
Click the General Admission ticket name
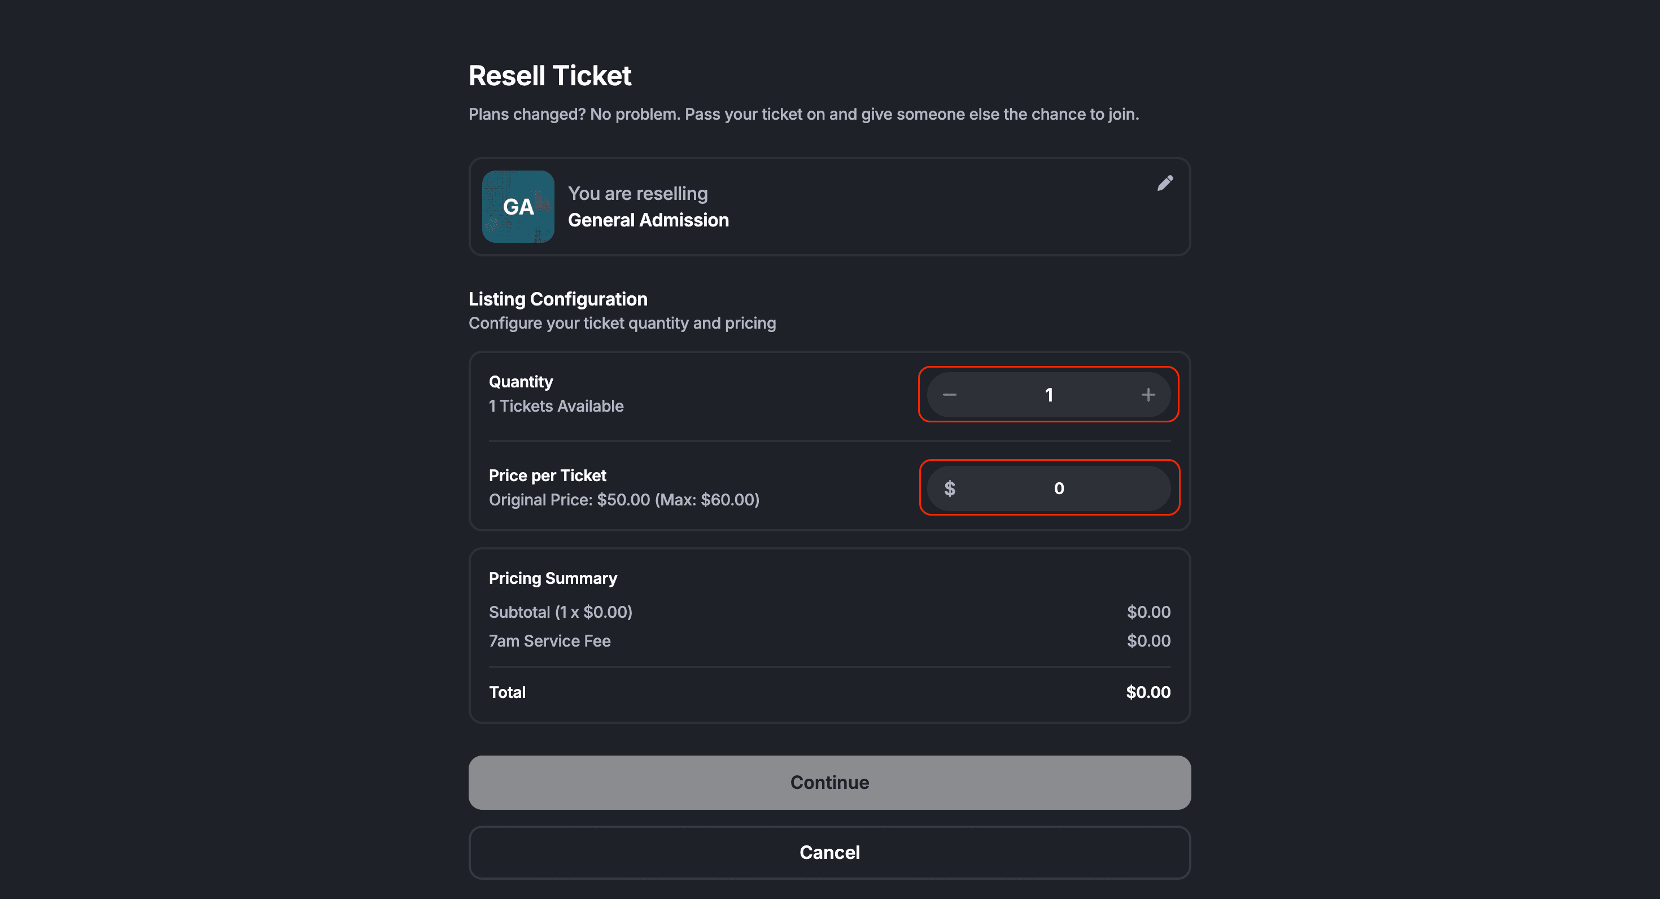click(648, 220)
